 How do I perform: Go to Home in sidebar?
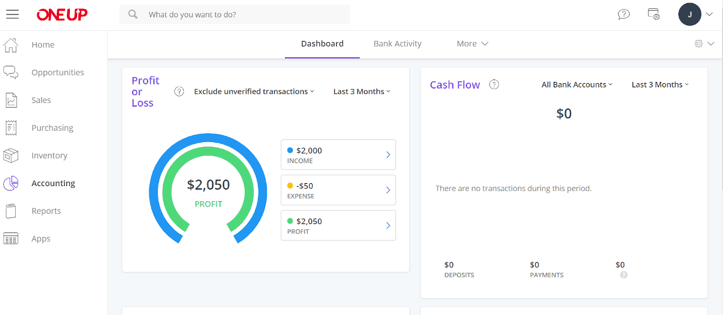43,45
